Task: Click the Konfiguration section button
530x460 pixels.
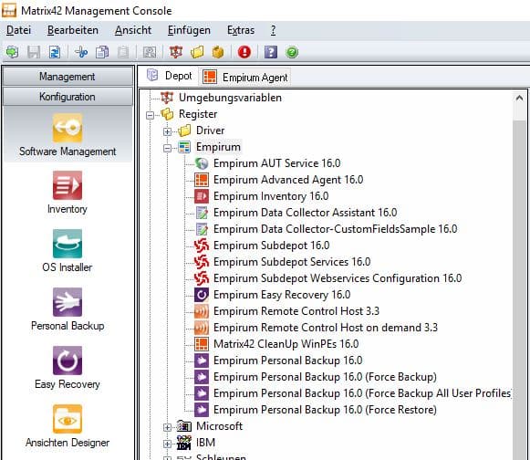Action: point(68,97)
